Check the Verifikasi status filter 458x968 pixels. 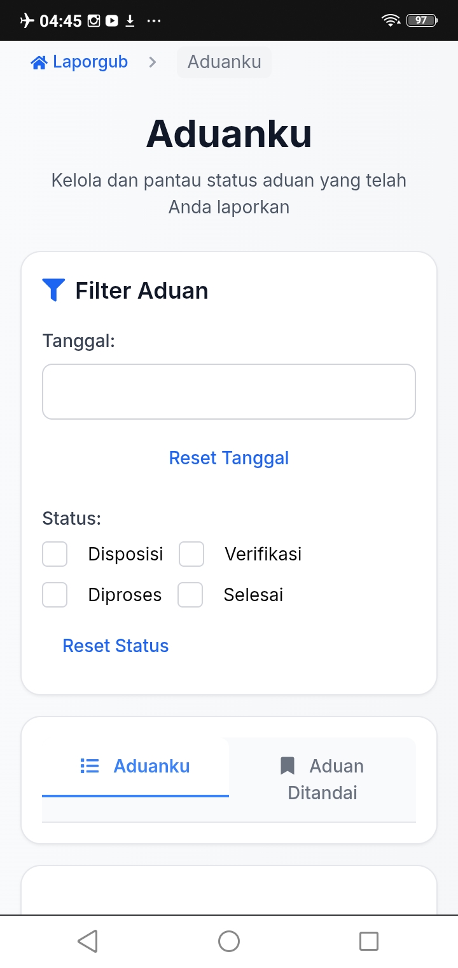point(191,554)
